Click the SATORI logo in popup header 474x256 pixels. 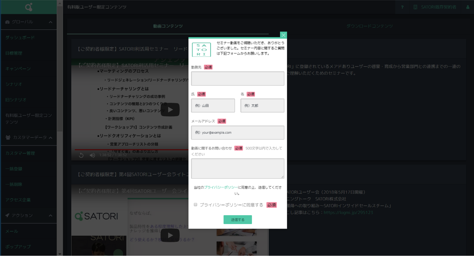pyautogui.click(x=201, y=50)
